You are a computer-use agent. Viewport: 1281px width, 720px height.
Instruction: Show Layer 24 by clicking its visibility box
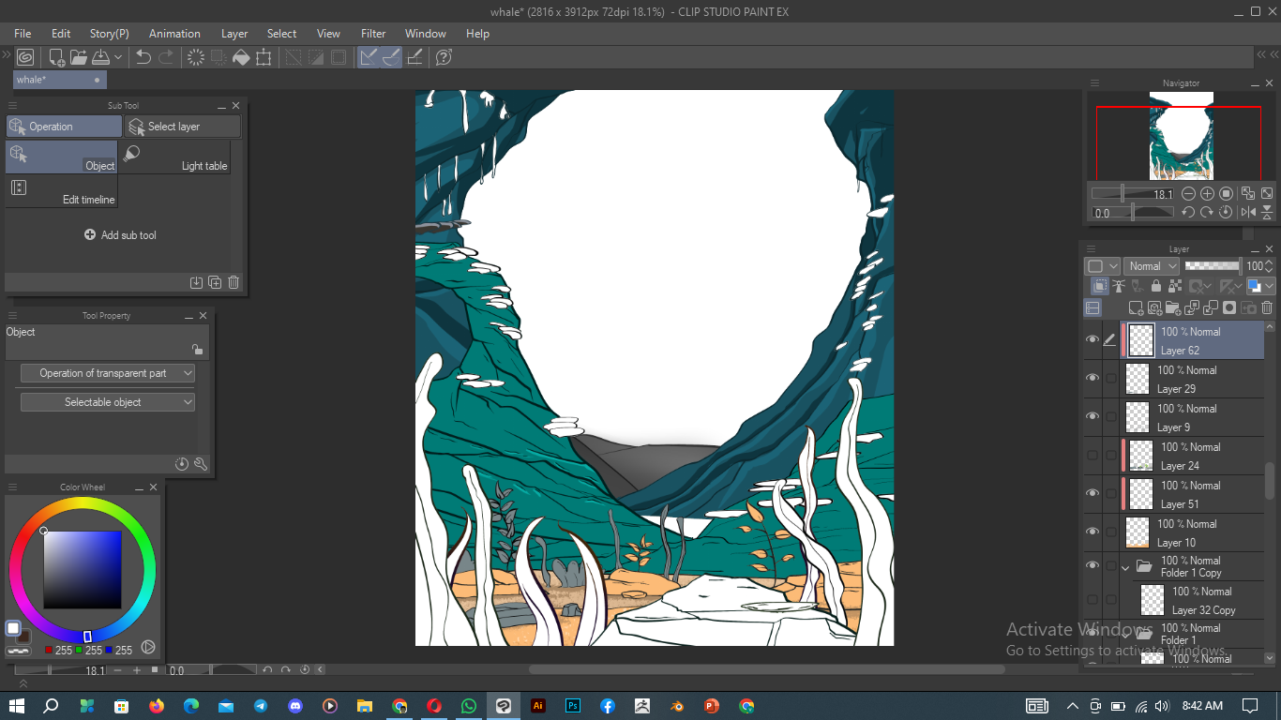(x=1092, y=456)
